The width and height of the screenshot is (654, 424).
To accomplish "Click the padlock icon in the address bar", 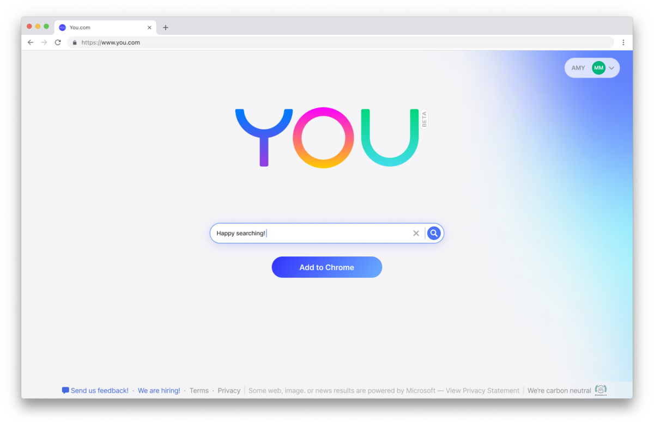I will point(75,42).
